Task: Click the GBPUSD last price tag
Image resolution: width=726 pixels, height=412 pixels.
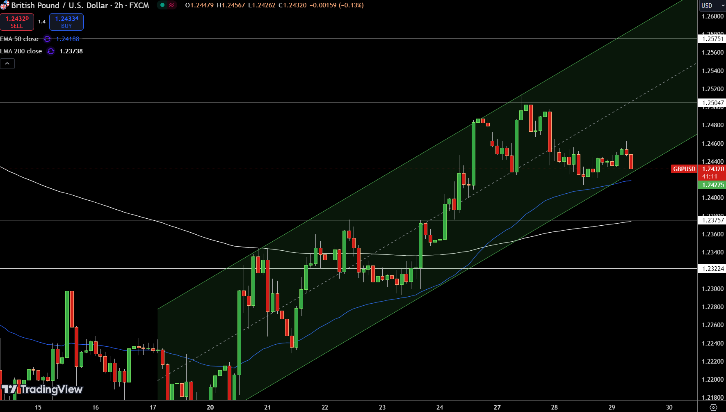Action: coord(684,169)
